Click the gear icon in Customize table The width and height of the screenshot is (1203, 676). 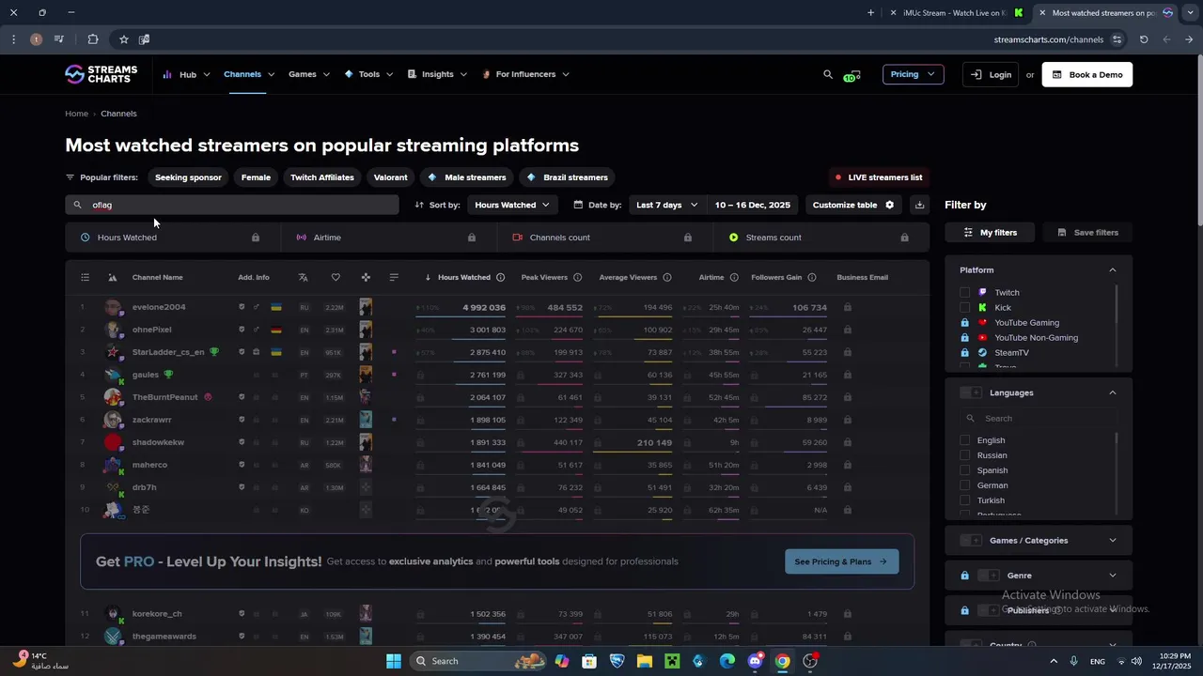click(x=889, y=205)
